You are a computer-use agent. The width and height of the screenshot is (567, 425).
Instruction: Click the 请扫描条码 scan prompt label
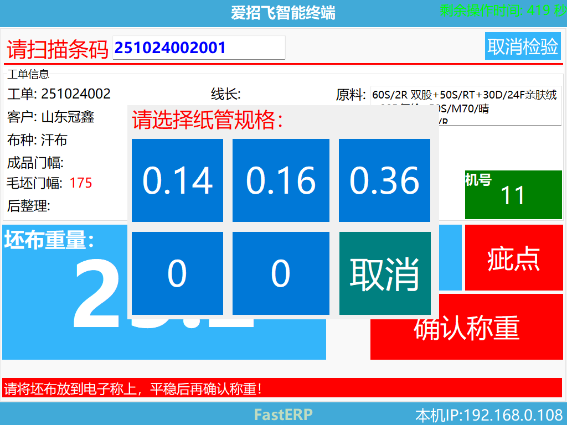pyautogui.click(x=54, y=48)
